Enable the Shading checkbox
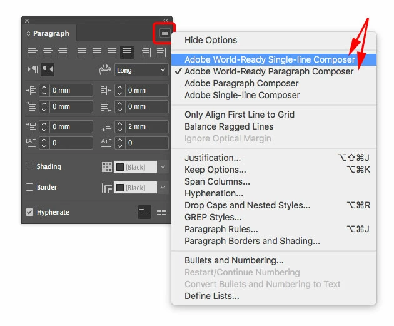394x326 pixels. click(x=29, y=166)
